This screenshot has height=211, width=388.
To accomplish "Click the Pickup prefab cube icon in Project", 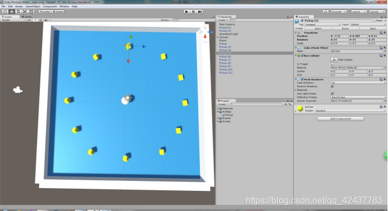I will point(223,115).
